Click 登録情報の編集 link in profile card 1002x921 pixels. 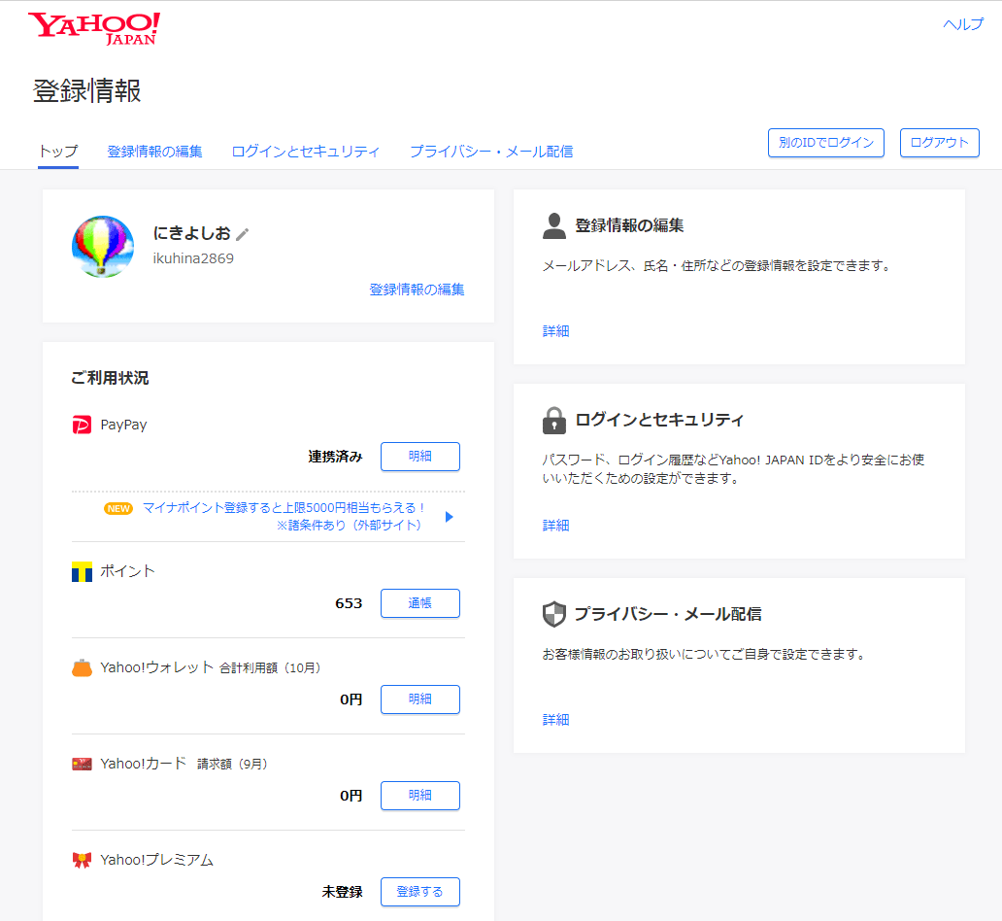(x=417, y=290)
